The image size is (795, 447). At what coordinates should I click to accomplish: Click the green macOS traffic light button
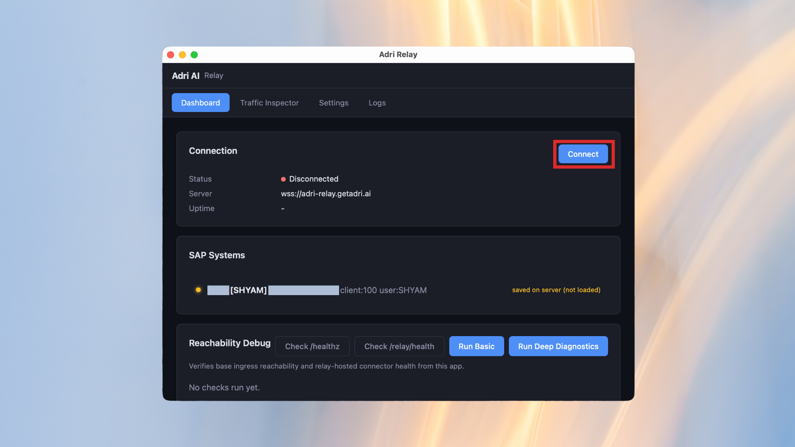click(x=194, y=54)
